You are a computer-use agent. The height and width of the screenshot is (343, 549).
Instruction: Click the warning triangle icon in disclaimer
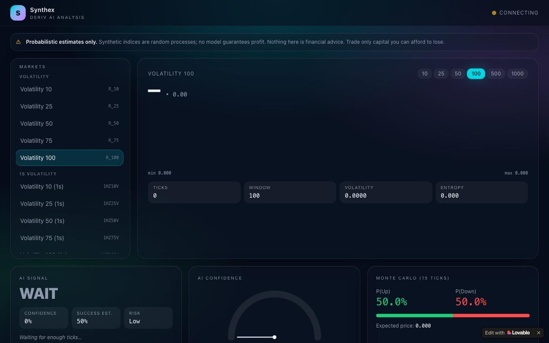tap(18, 42)
